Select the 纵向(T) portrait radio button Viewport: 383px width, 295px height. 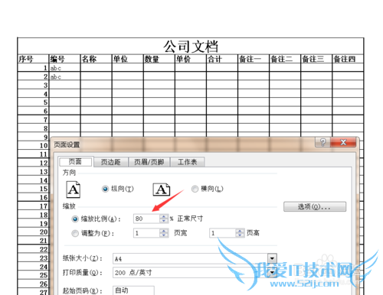105,189
